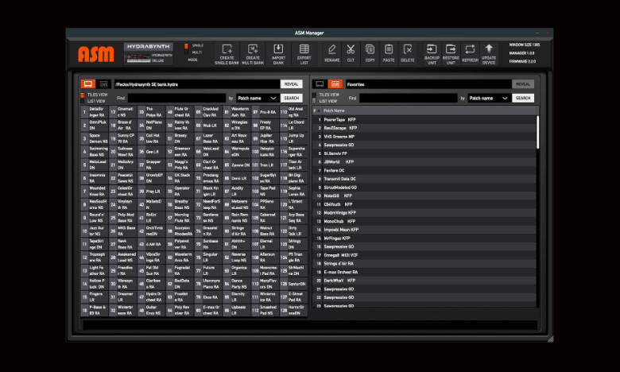
Task: Click the Hydrasynth Deluxe device image
Action: pyautogui.click(x=149, y=54)
